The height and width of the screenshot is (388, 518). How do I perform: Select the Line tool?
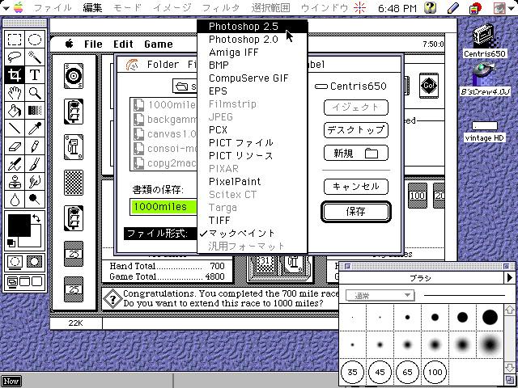coord(15,129)
